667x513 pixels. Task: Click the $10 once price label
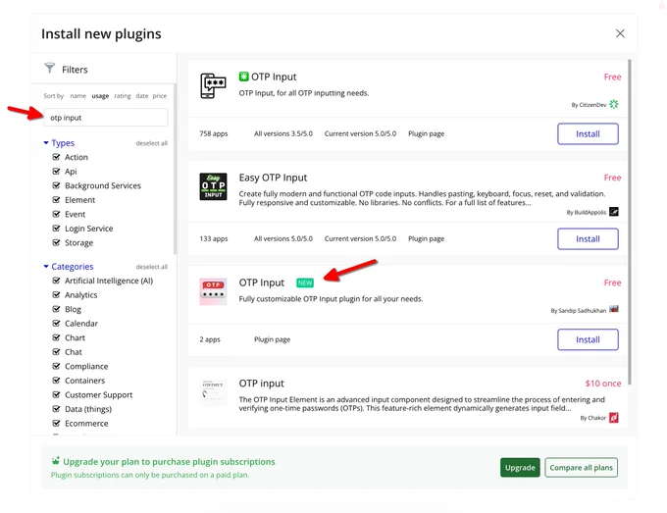click(603, 384)
